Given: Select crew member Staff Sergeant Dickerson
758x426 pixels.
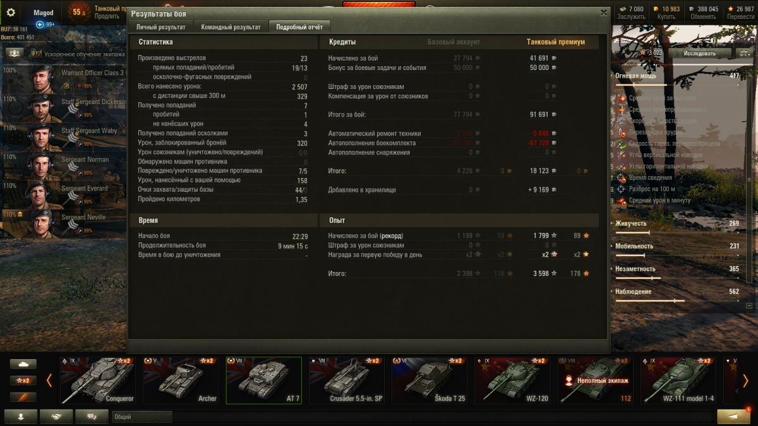Looking at the screenshot, I should [x=63, y=107].
